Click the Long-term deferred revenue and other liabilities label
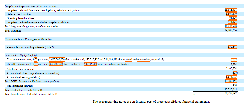 tap(38, 22)
